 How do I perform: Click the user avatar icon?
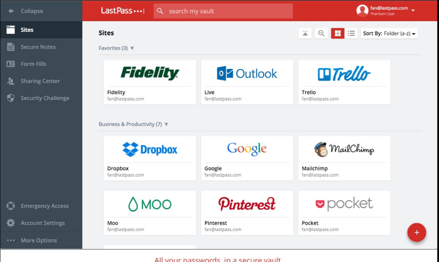click(362, 11)
